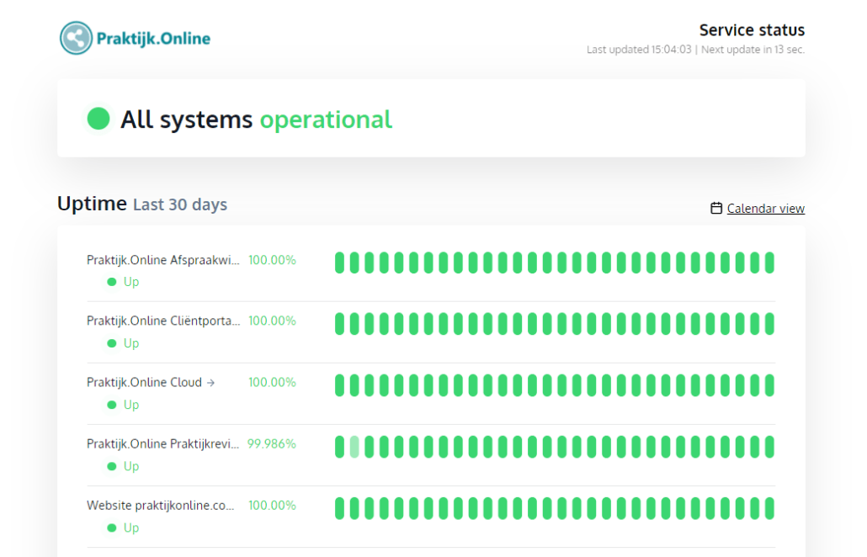Click the large green dot beside All systems

(x=98, y=119)
